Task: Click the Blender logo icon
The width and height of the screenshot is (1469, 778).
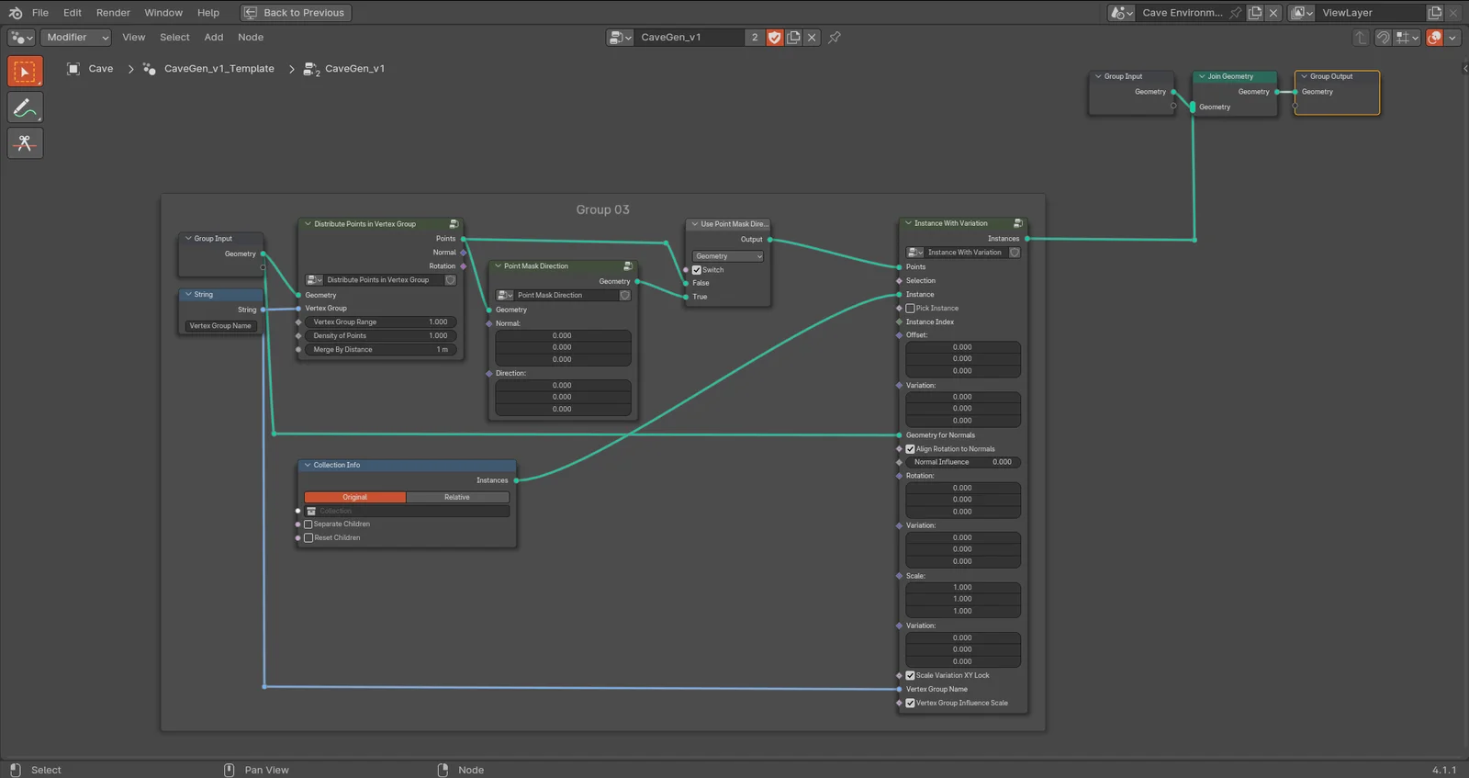Action: 15,13
